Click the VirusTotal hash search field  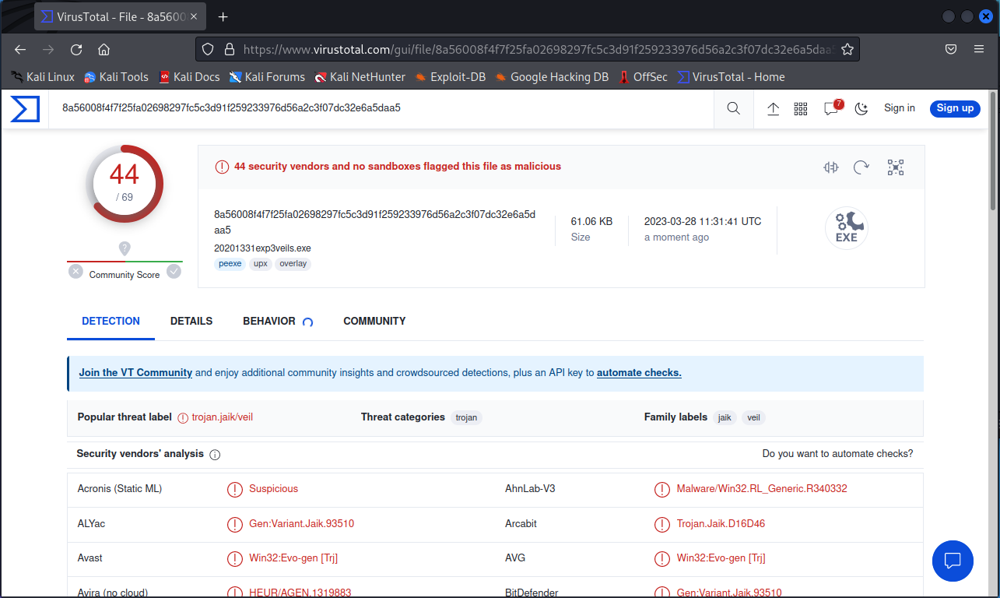click(381, 108)
